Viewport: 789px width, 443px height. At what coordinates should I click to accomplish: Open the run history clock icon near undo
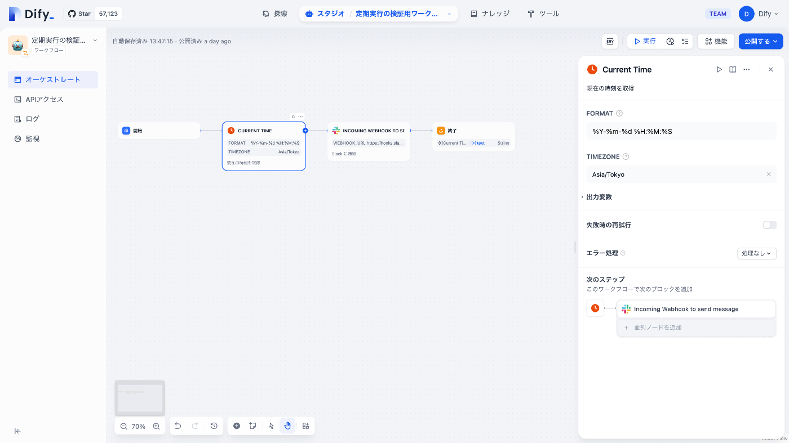(214, 426)
